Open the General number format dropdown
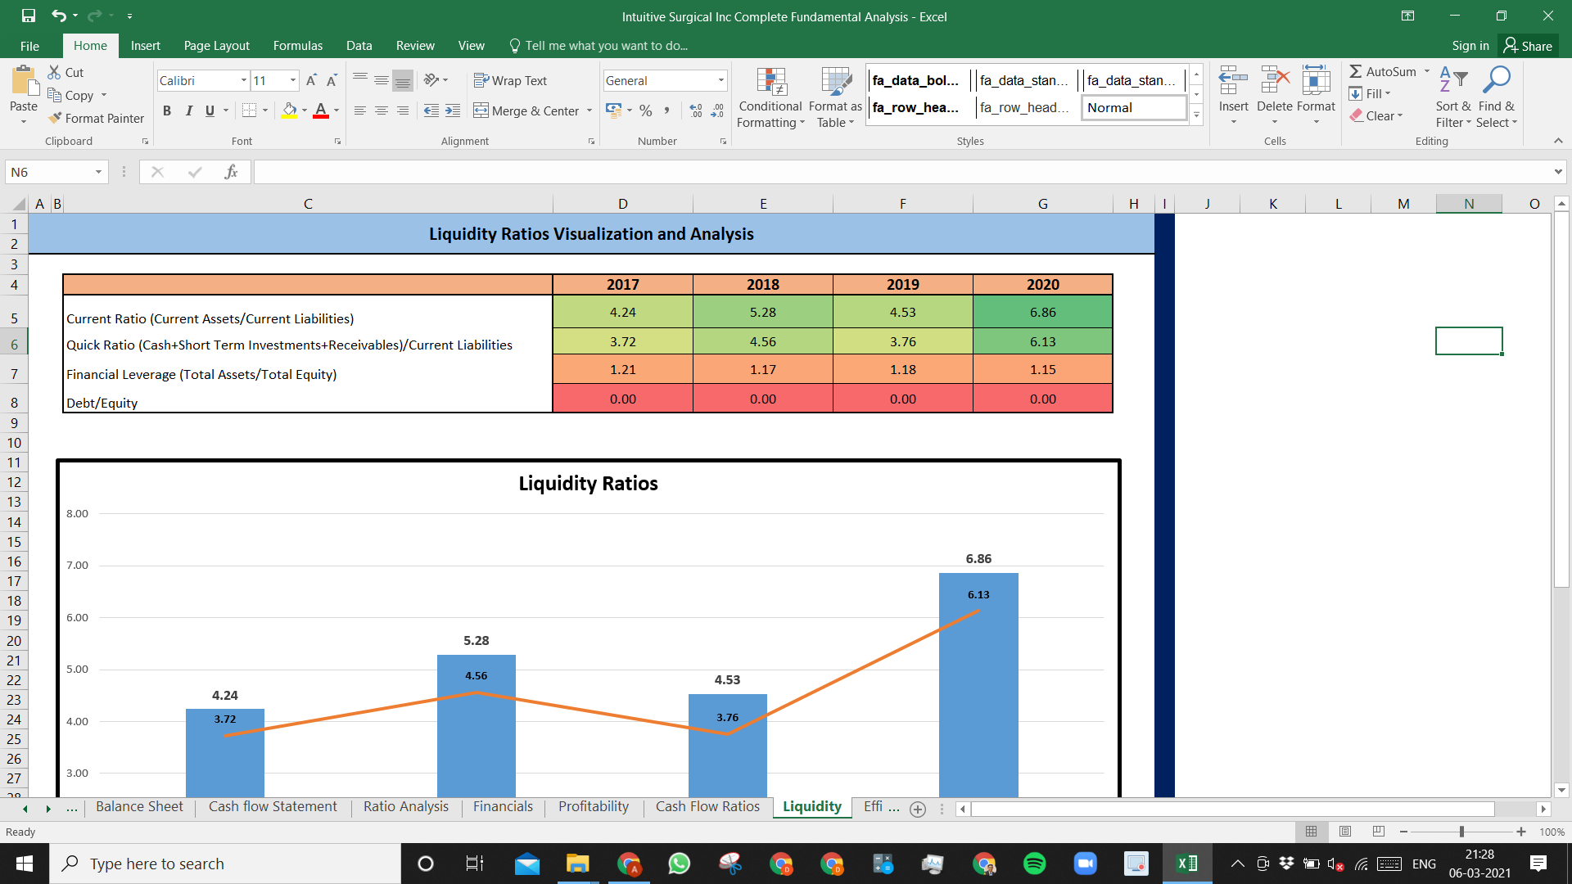Viewport: 1572px width, 884px height. tap(720, 80)
